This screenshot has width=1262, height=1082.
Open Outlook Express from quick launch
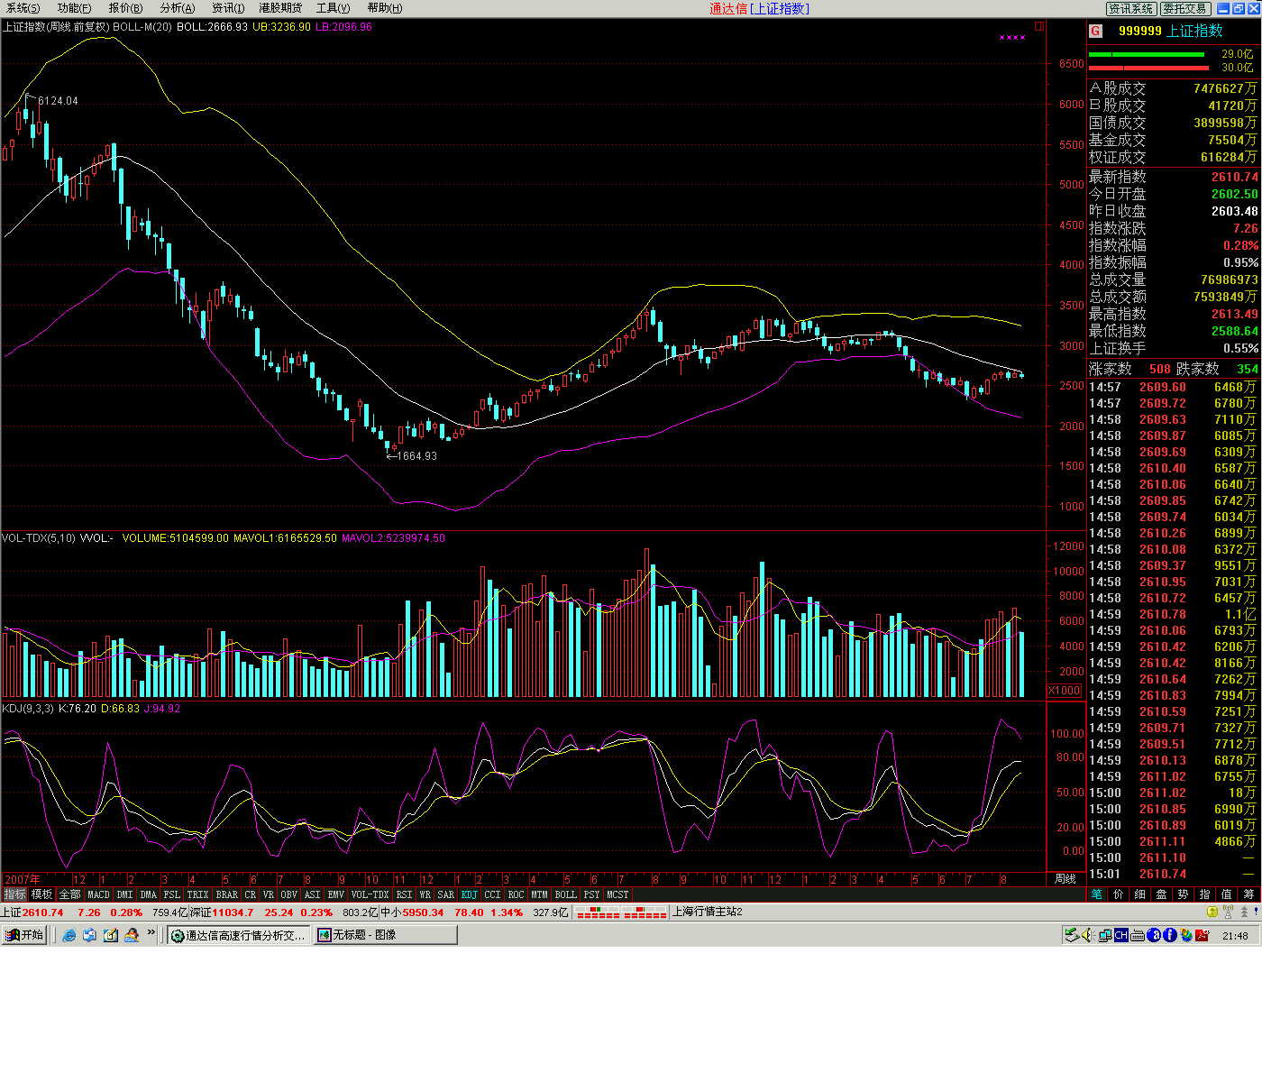[90, 935]
